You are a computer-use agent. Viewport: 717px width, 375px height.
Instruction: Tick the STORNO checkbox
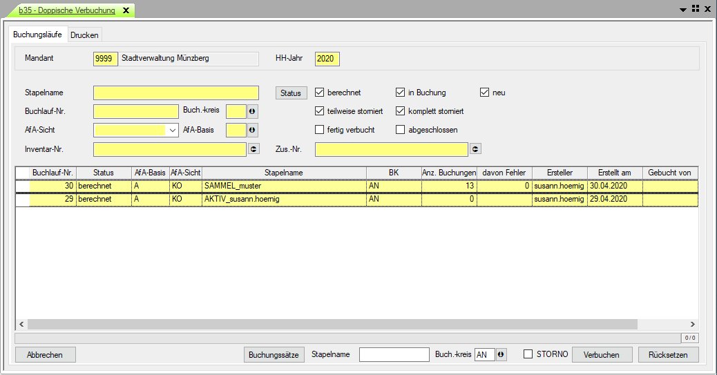click(528, 354)
